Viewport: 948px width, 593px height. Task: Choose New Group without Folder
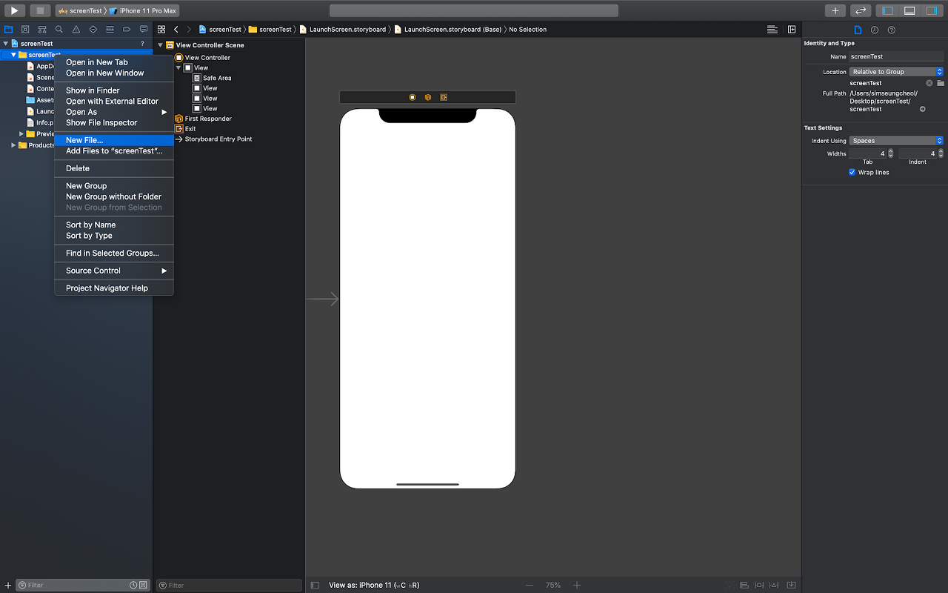[114, 197]
